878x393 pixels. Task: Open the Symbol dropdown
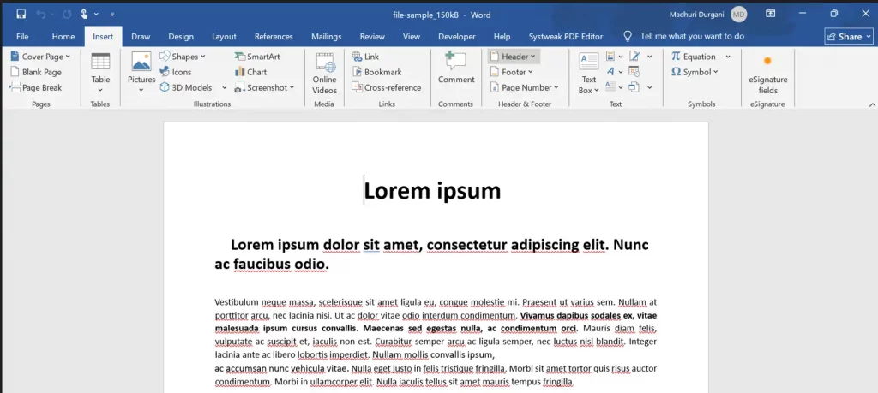pos(695,72)
